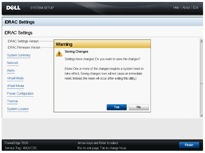Open the System Location link
This screenshot has height=153, width=205.
(x=18, y=109)
